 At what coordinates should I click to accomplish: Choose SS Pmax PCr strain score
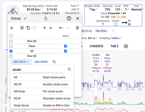(42, 91)
